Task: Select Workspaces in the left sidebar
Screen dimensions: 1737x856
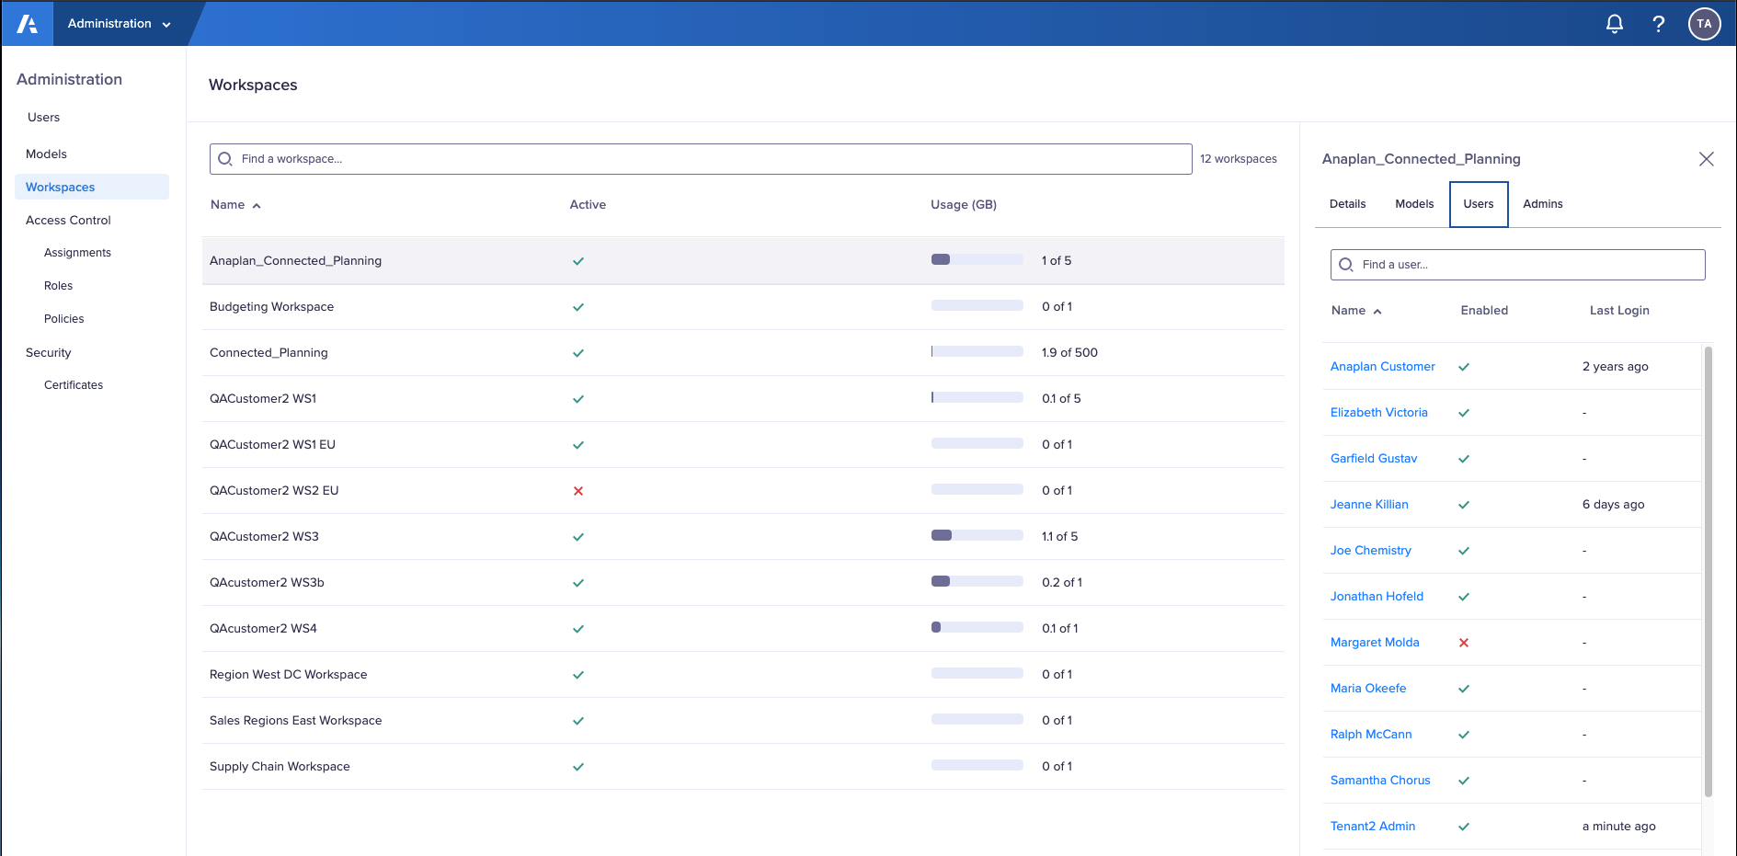Action: click(x=92, y=187)
